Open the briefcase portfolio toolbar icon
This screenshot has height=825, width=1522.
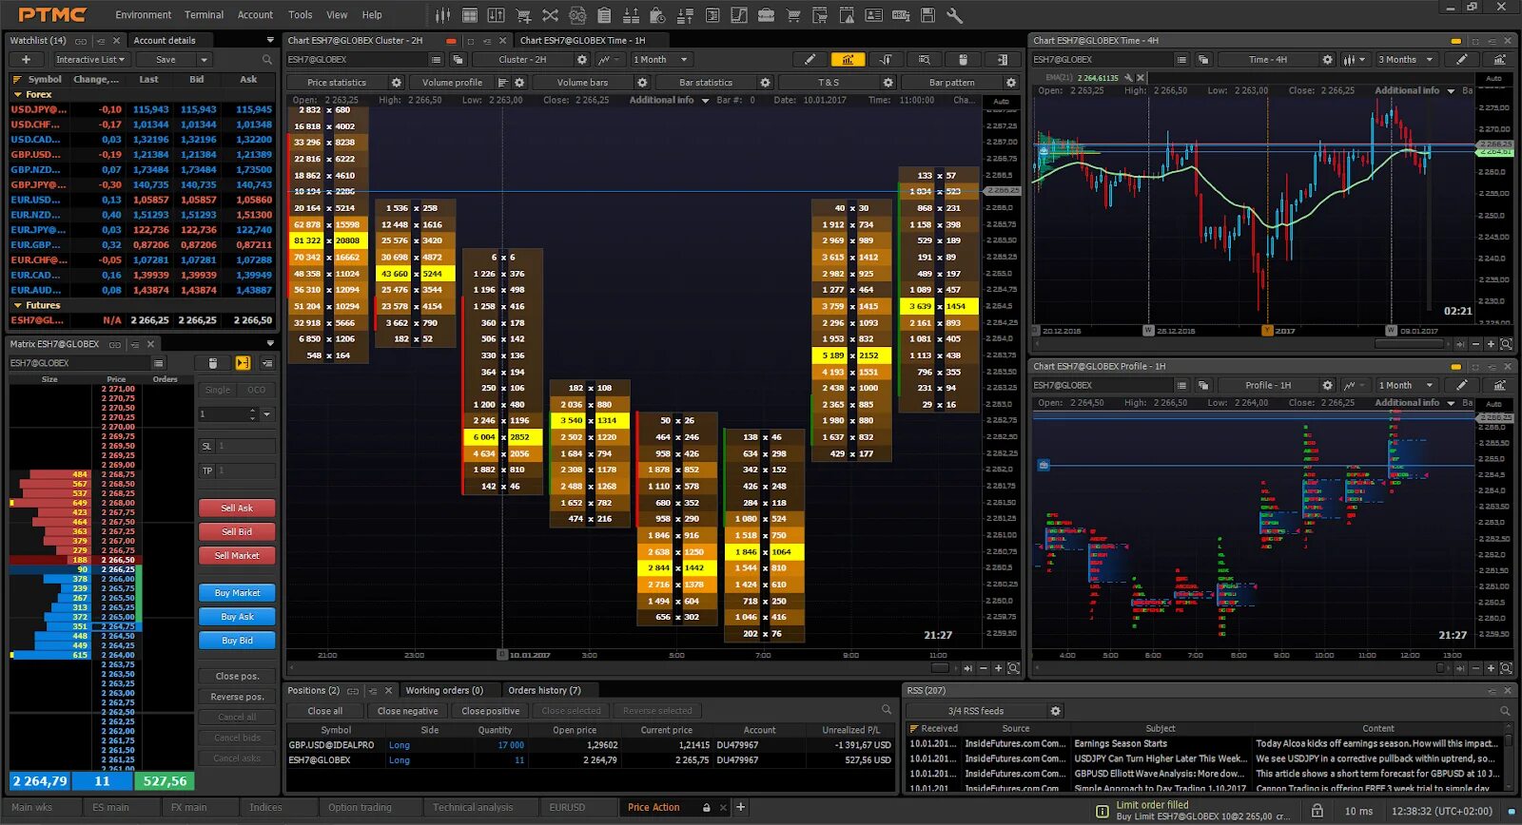tap(767, 15)
